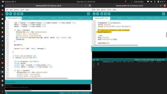Click highlighted 'bacaParameter();' line in right editor
167x94 pixels.
coord(105,32)
